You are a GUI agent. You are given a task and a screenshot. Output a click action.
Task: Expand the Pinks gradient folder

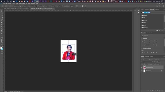[x=142, y=23]
